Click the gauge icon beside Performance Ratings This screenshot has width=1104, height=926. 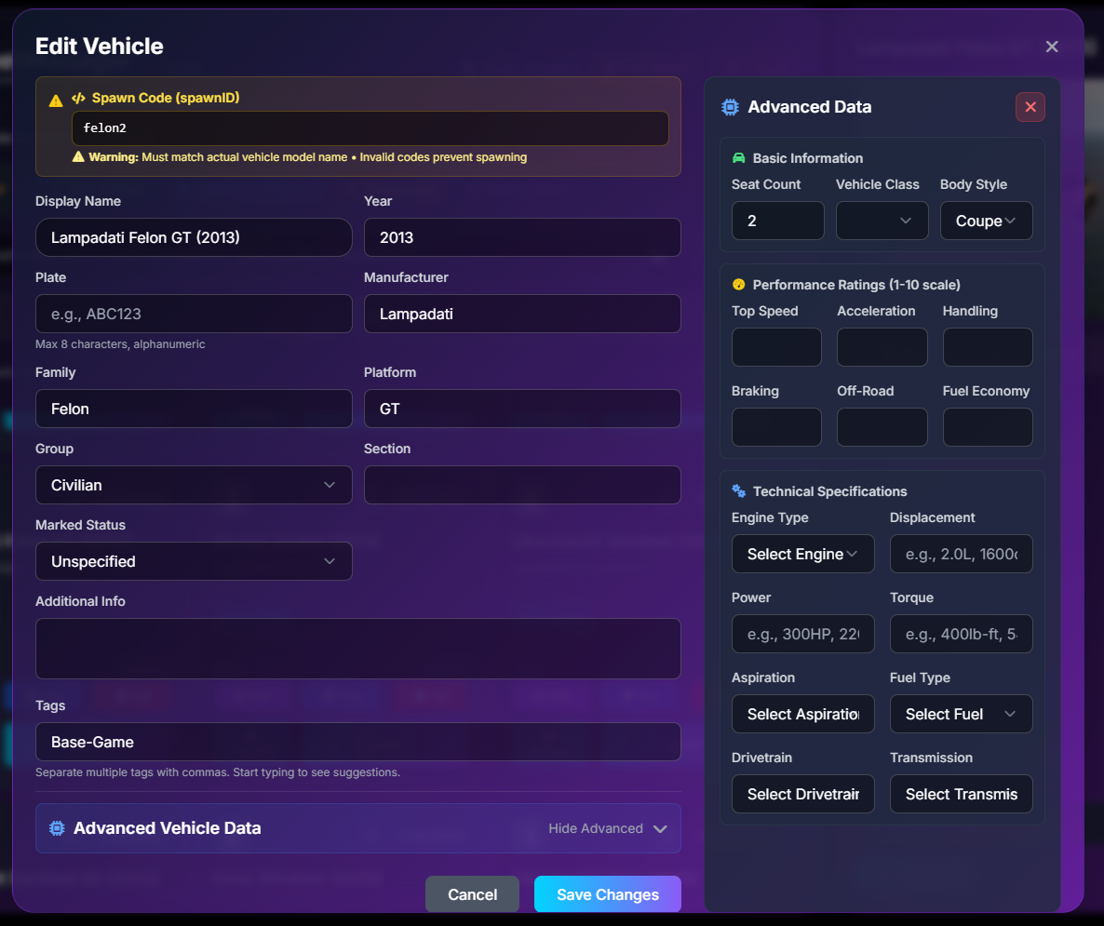739,285
